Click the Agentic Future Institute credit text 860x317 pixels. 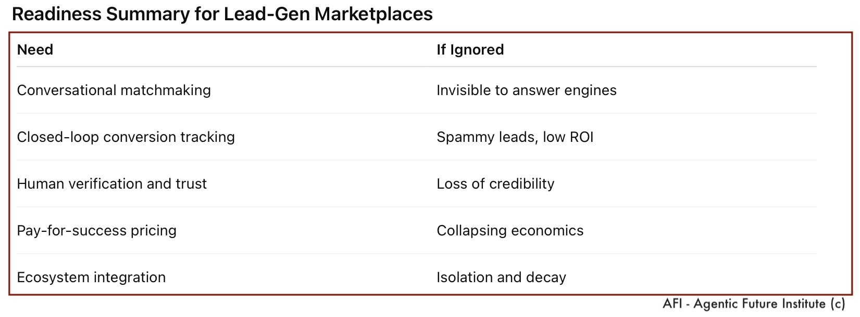click(x=759, y=304)
